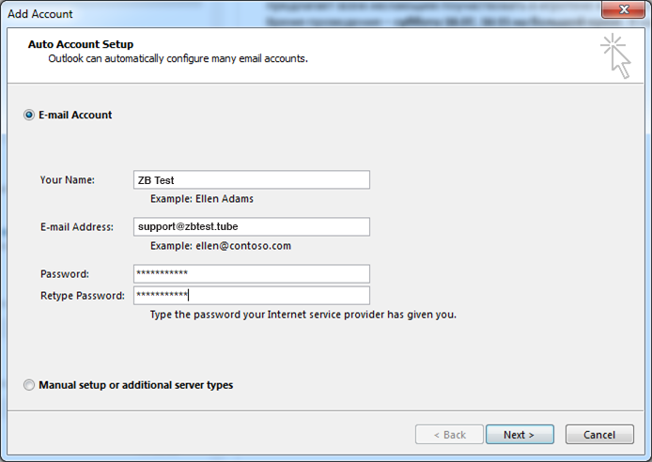The height and width of the screenshot is (462, 652).
Task: Click the greyed-out Back button
Action: pos(449,435)
